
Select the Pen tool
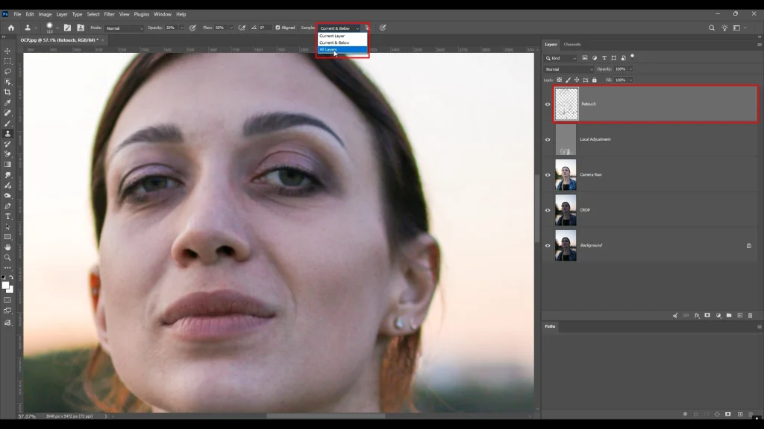click(7, 206)
